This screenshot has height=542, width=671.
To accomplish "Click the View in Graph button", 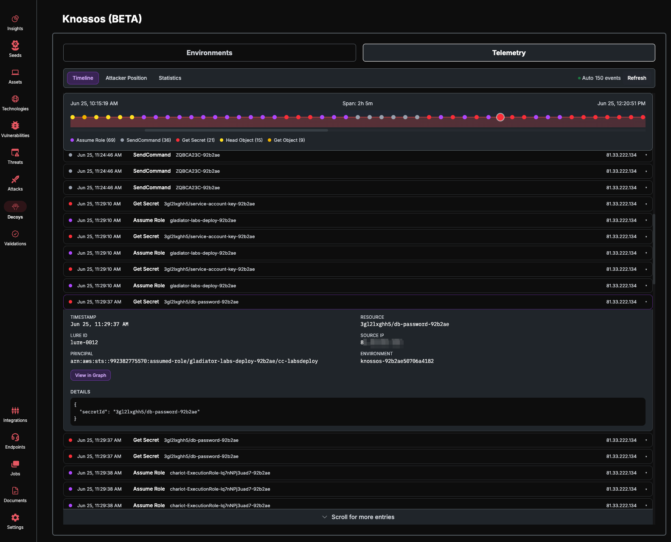I will click(x=90, y=375).
